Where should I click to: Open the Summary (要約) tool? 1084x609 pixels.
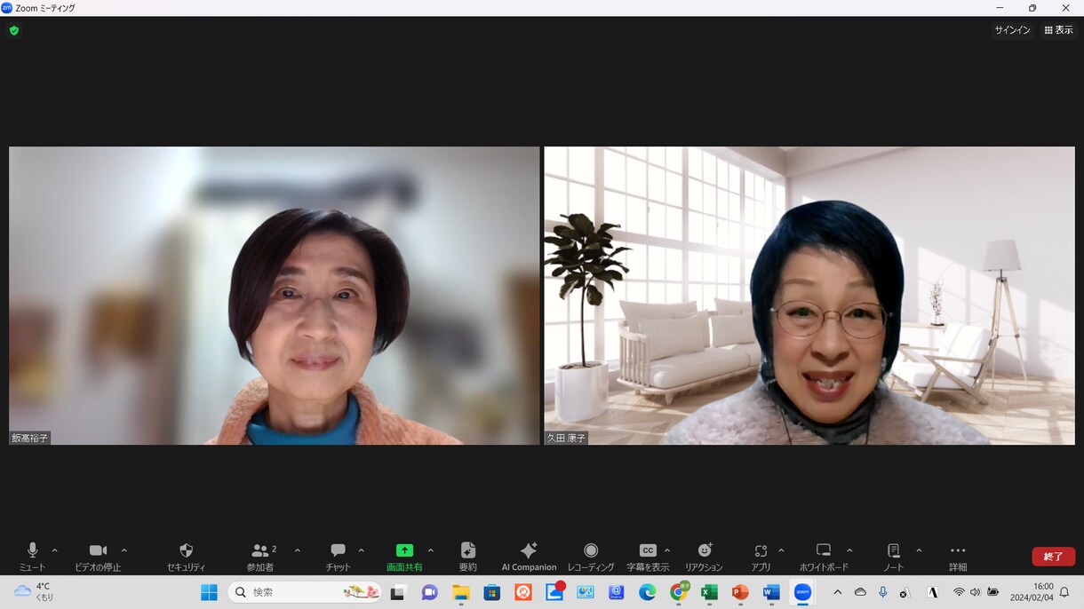468,557
